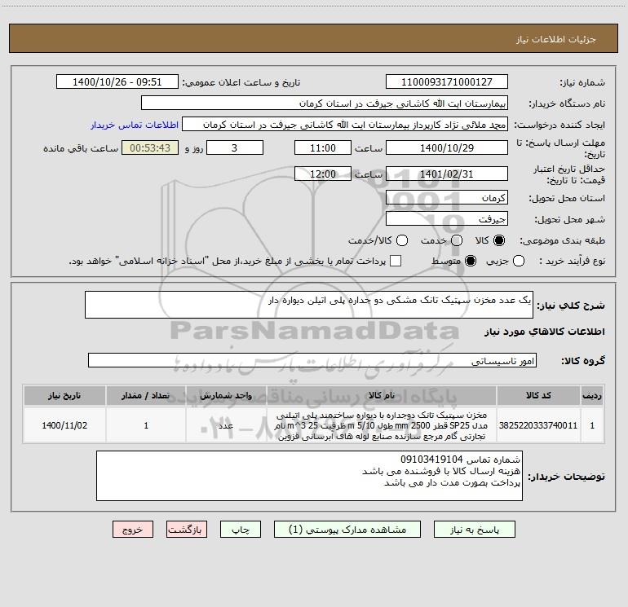Viewport: 628px width, 607px height.
Task: Click unit cell عدد
Action: tap(226, 425)
